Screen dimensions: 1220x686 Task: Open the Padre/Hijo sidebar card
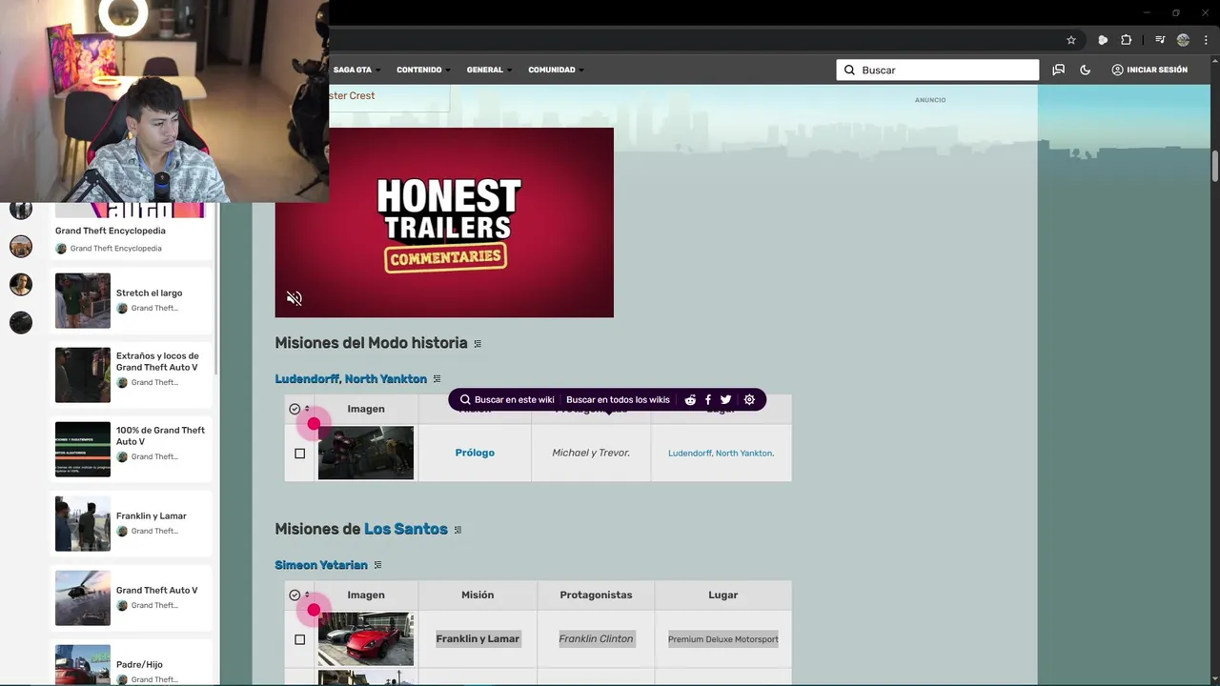coord(132,663)
